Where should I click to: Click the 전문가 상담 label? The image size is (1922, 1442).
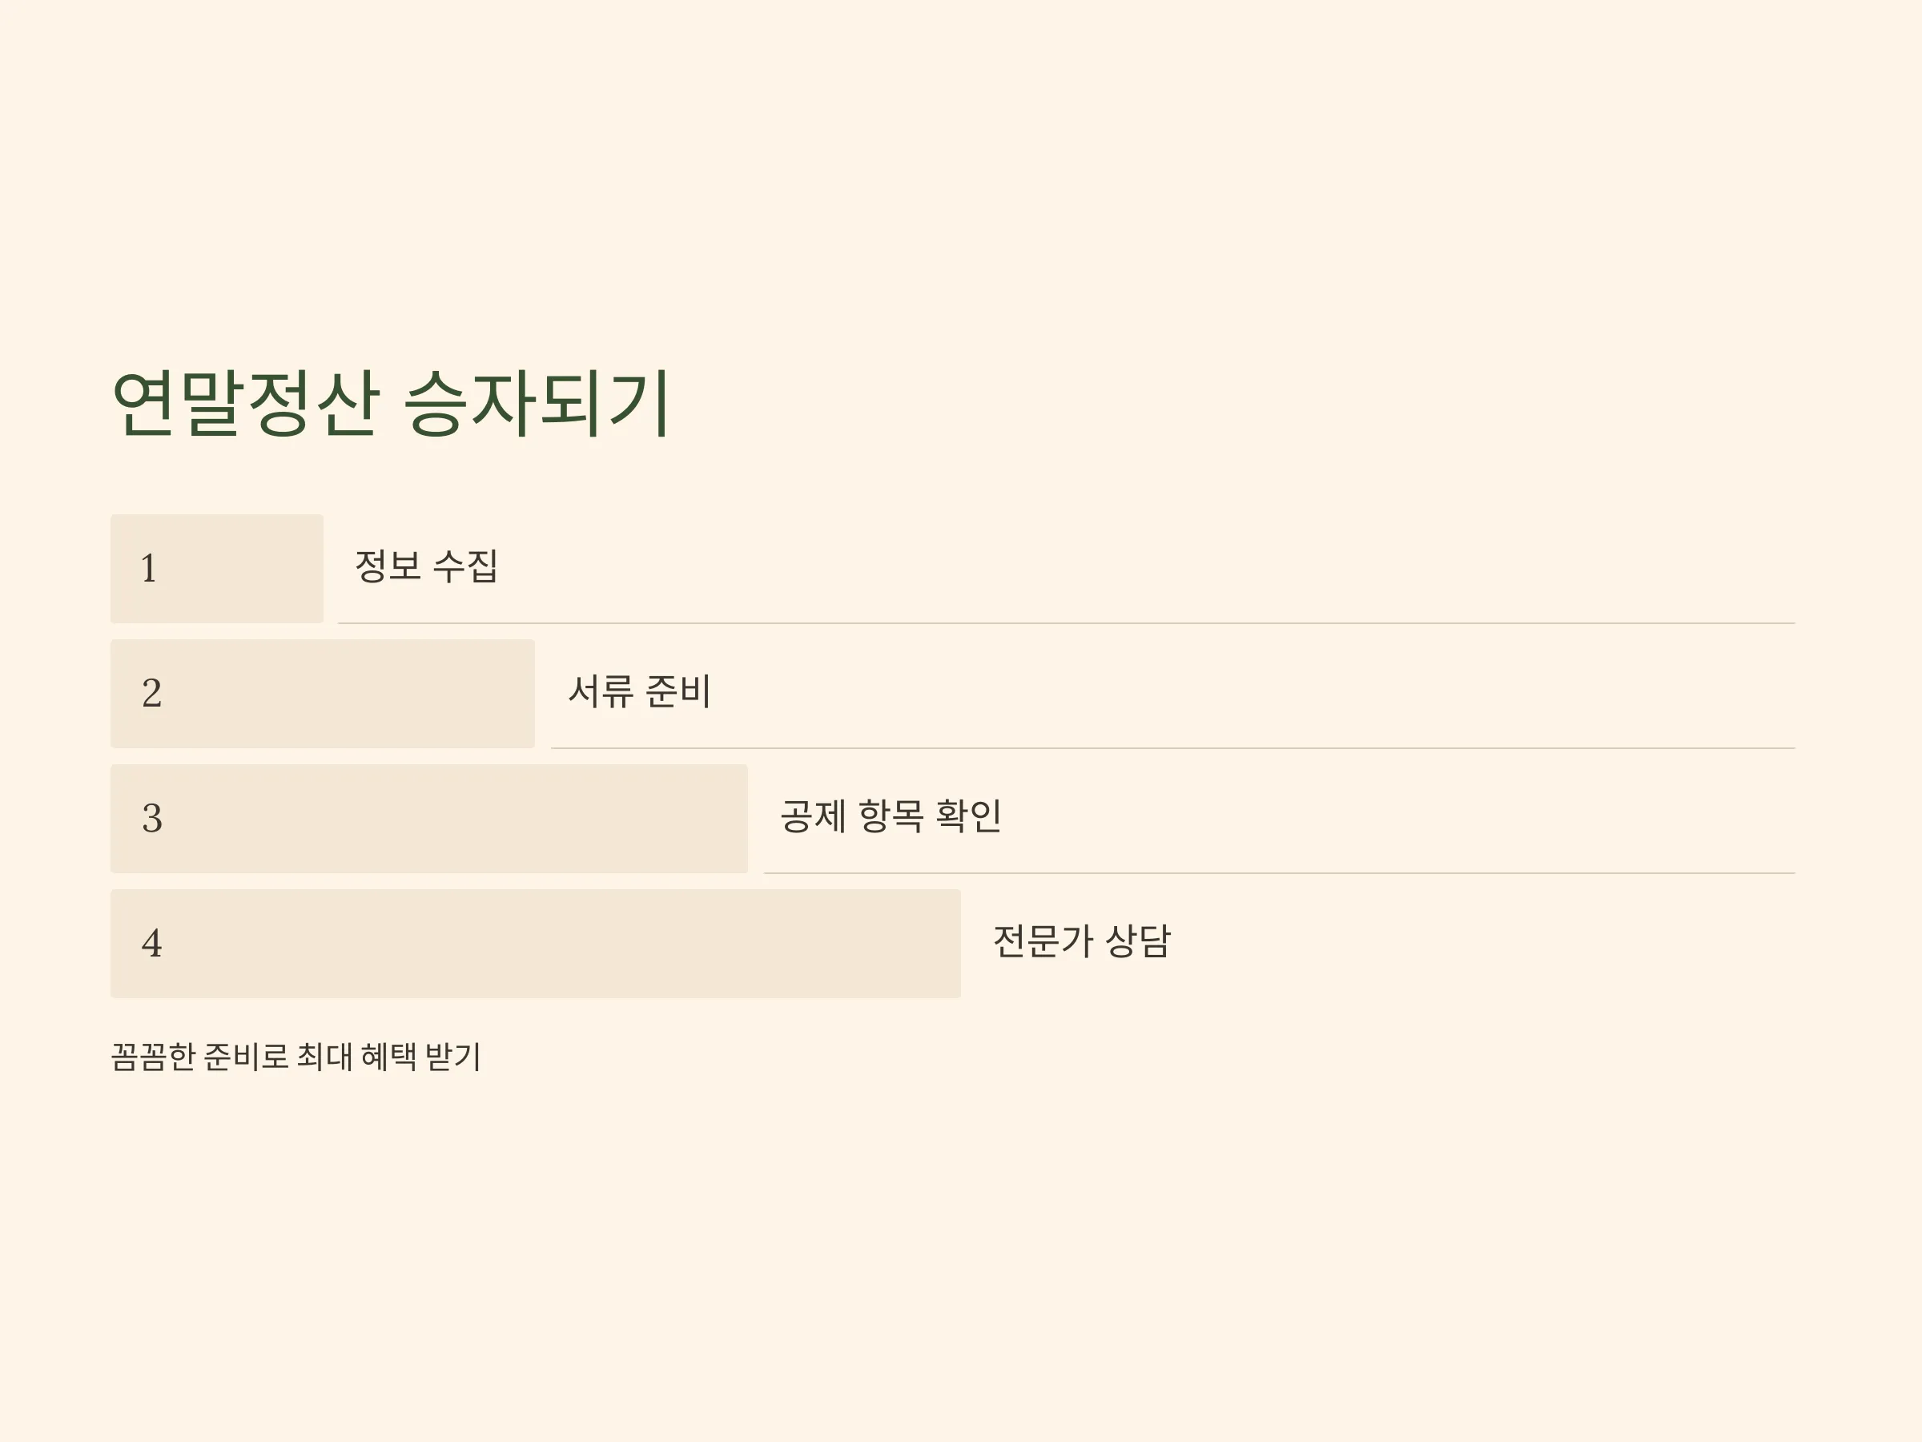point(1083,941)
